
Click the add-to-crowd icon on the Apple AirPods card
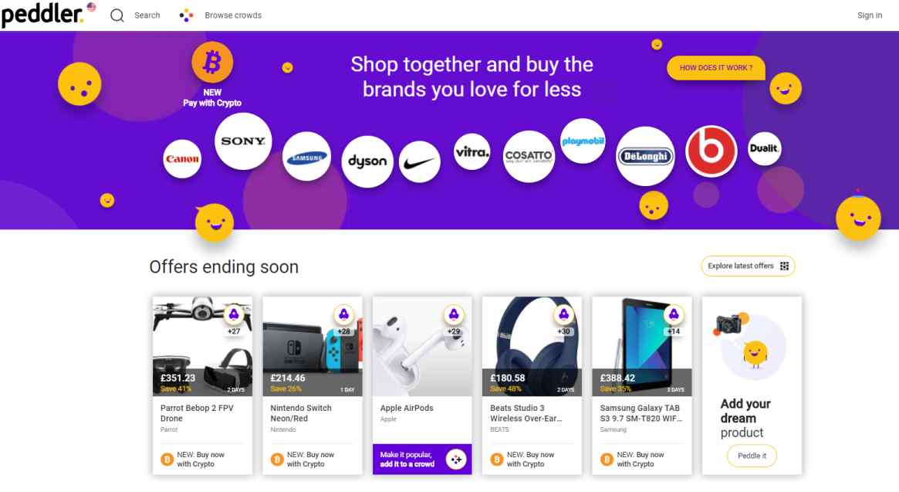click(x=456, y=460)
